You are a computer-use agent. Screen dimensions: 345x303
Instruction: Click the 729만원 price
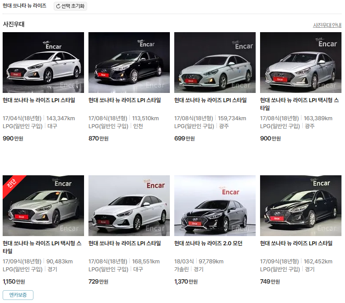click(x=99, y=282)
